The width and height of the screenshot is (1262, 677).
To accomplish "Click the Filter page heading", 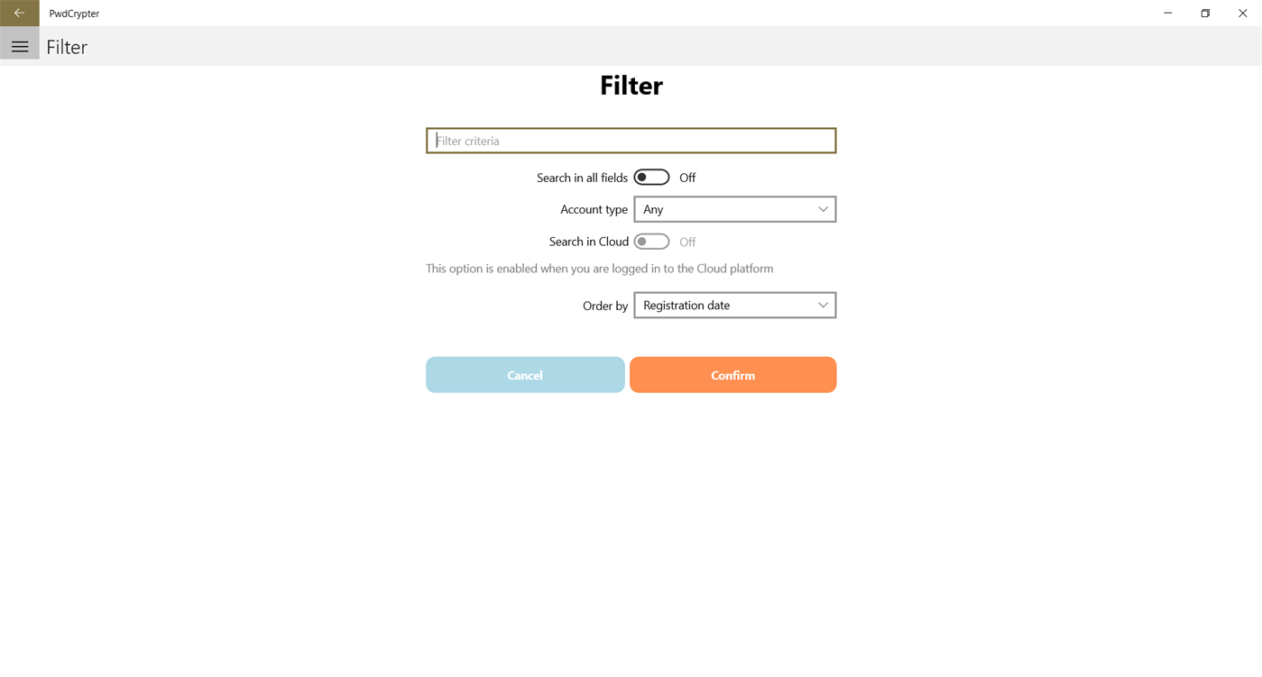I will tap(631, 85).
